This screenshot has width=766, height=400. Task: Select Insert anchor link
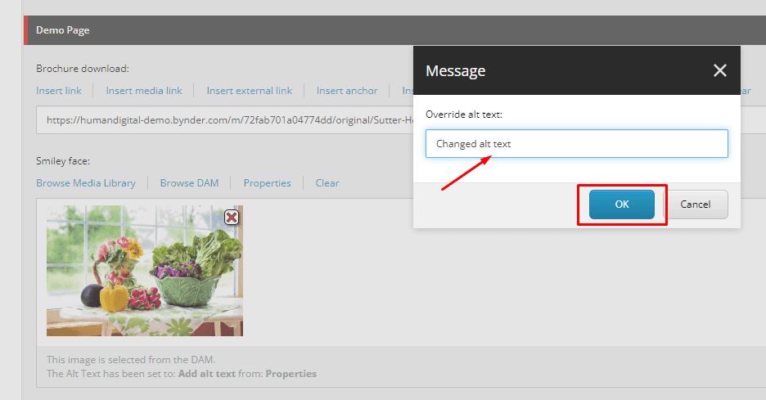point(347,90)
